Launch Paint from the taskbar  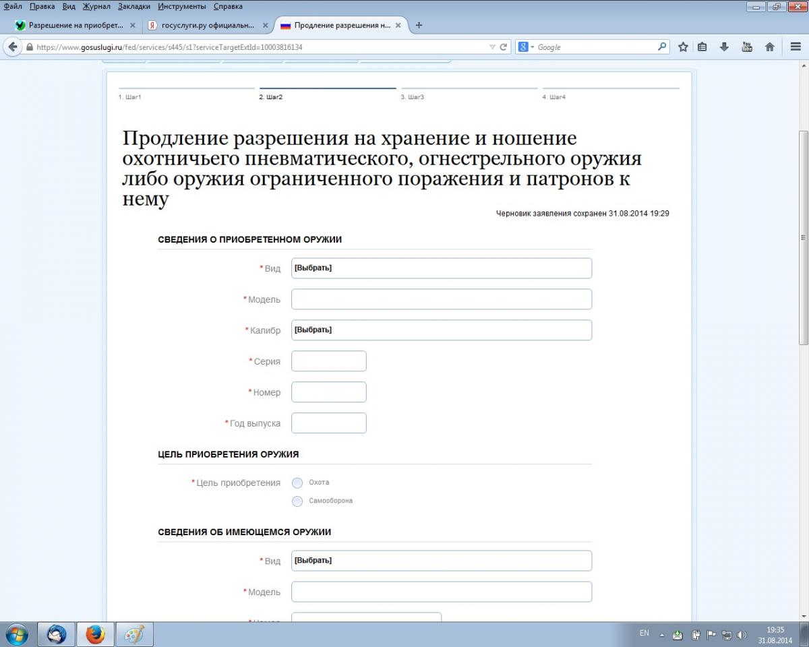tap(135, 634)
